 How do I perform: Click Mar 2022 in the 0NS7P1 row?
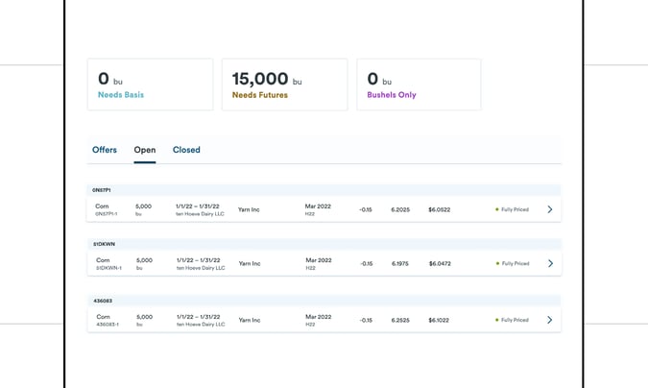pyautogui.click(x=318, y=206)
